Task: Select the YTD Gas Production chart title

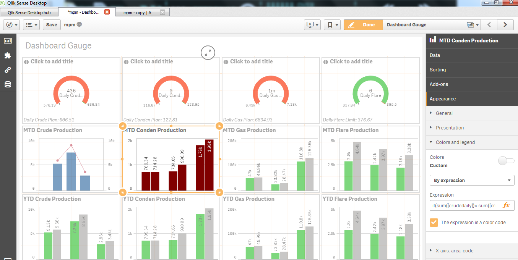Action: pyautogui.click(x=248, y=199)
